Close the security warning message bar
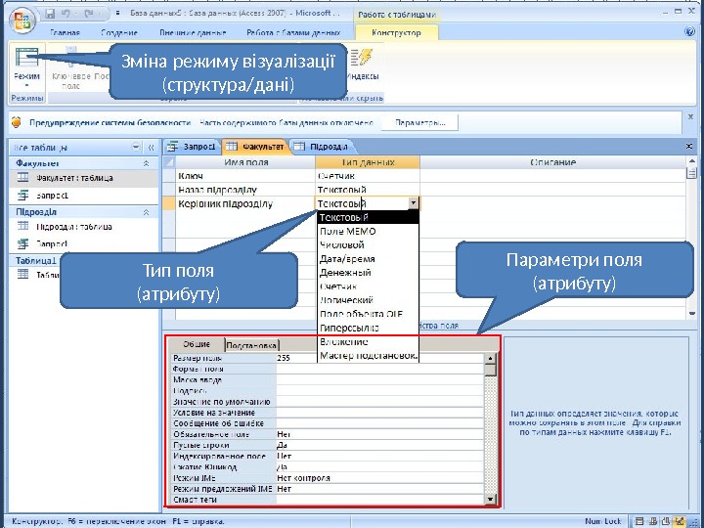The image size is (704, 528). pyautogui.click(x=690, y=116)
